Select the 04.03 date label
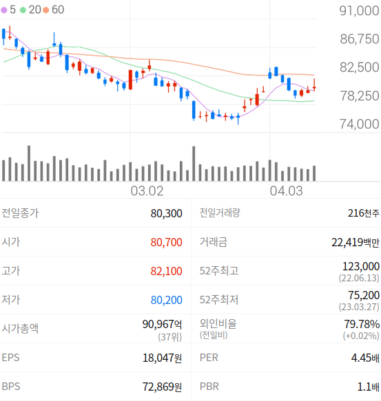This screenshot has width=381, height=401. click(286, 191)
